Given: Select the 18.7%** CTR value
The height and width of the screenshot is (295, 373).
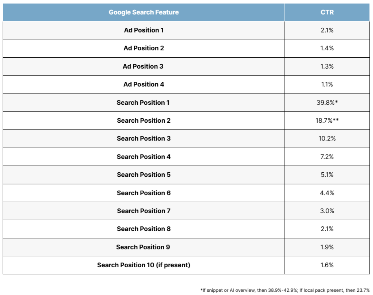Looking at the screenshot, I should [x=327, y=120].
